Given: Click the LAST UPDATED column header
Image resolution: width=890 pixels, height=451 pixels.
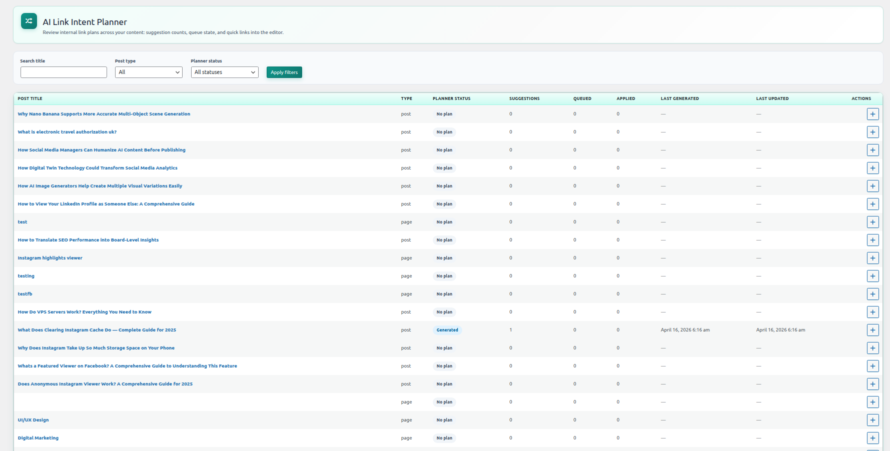Looking at the screenshot, I should [772, 98].
